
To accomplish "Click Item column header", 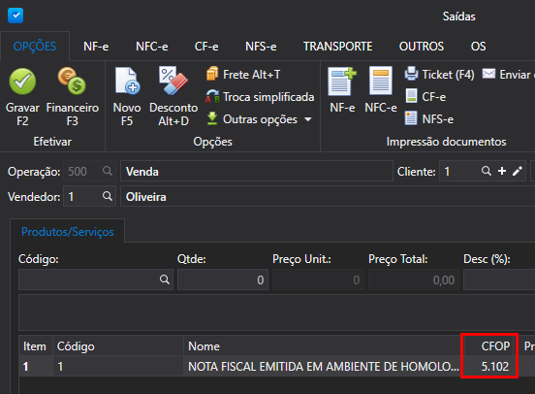I will (35, 345).
